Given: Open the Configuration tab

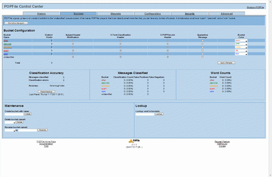Looking at the screenshot, I should pyautogui.click(x=153, y=14).
